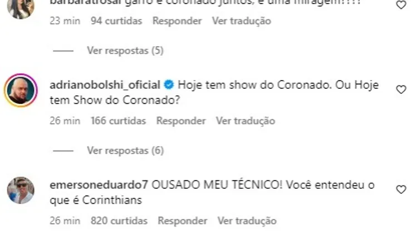The image size is (412, 231).
Task: Open the 166 curtidas likes list
Action: click(118, 121)
